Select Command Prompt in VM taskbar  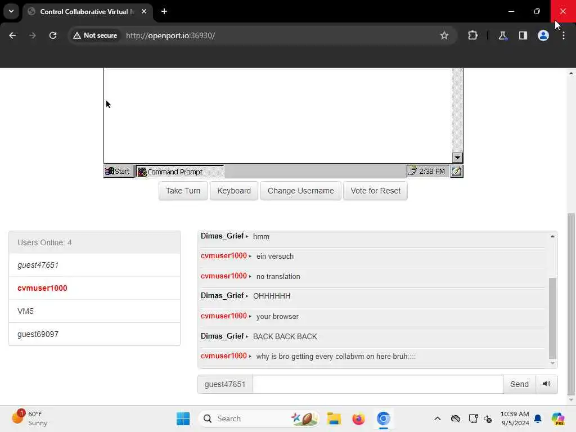[x=180, y=172]
